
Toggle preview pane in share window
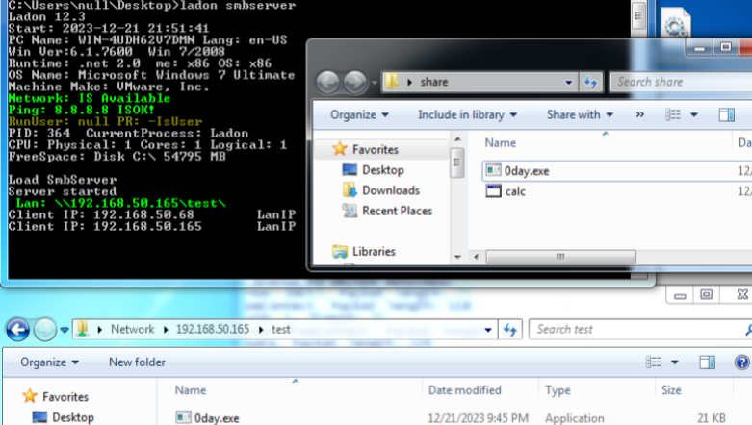pyautogui.click(x=727, y=114)
